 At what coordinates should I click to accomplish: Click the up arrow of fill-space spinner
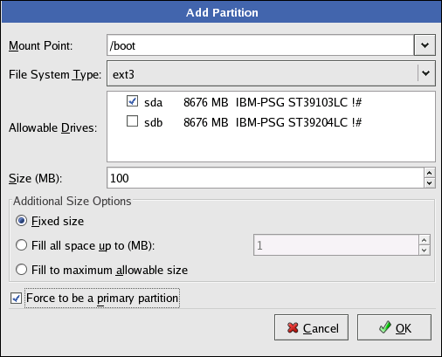(x=424, y=240)
